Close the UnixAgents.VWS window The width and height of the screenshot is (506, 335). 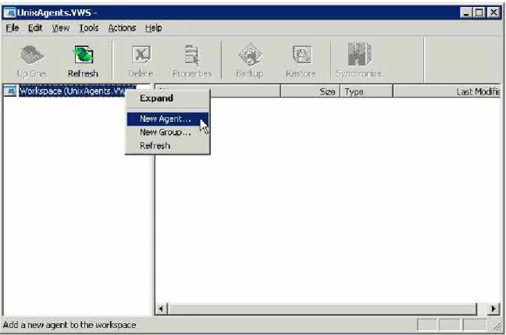point(494,13)
